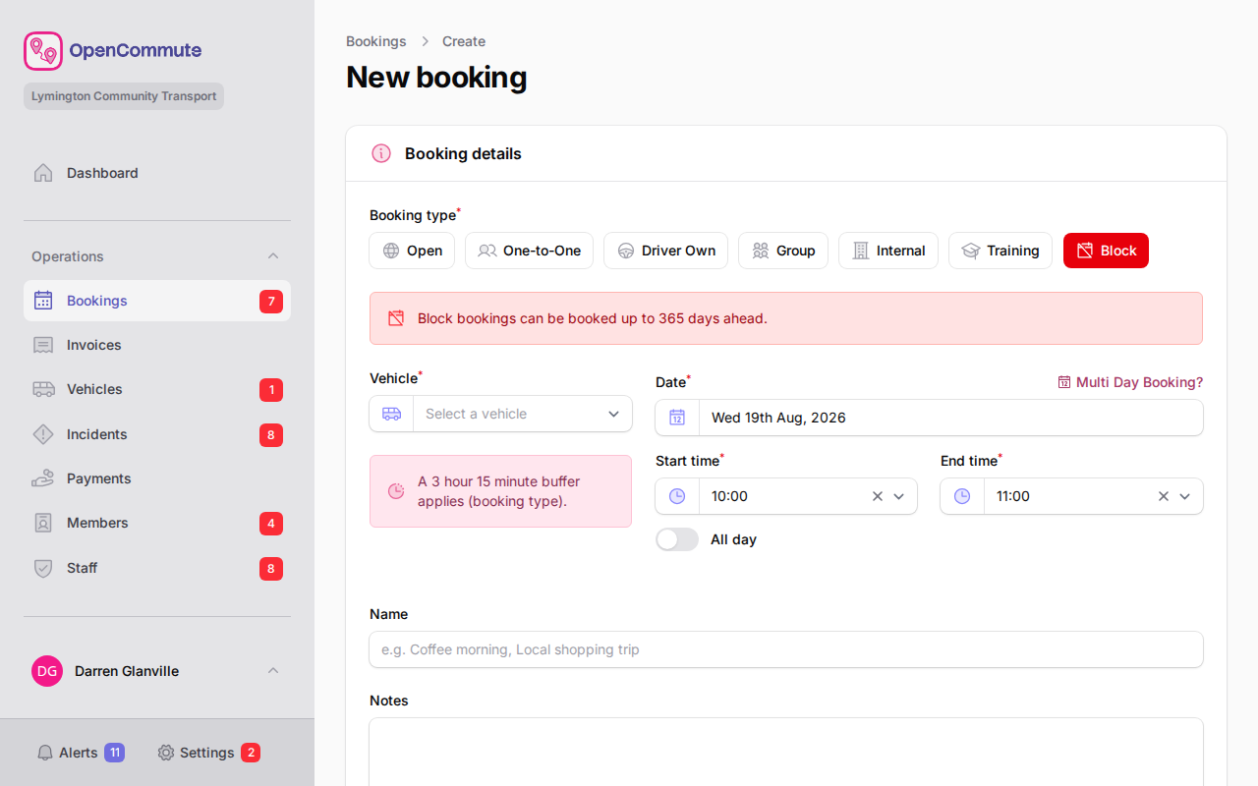Click the Create breadcrumb text
Image resolution: width=1258 pixels, height=786 pixels.
(x=464, y=41)
